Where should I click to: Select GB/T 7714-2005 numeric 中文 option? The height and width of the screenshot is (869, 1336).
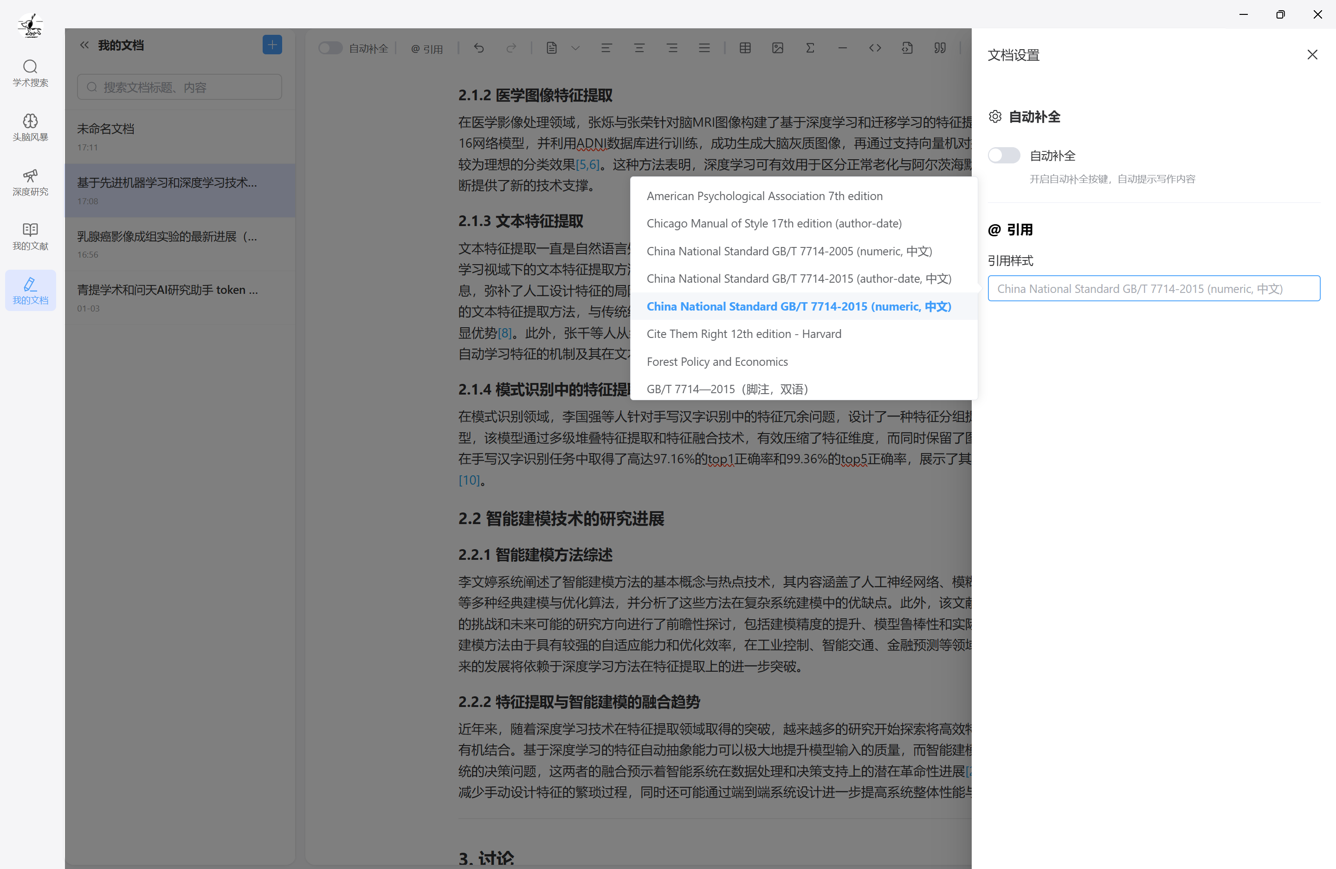point(789,251)
